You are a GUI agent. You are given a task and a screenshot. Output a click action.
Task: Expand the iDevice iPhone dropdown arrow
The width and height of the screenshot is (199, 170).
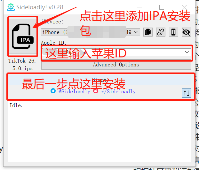point(136,32)
